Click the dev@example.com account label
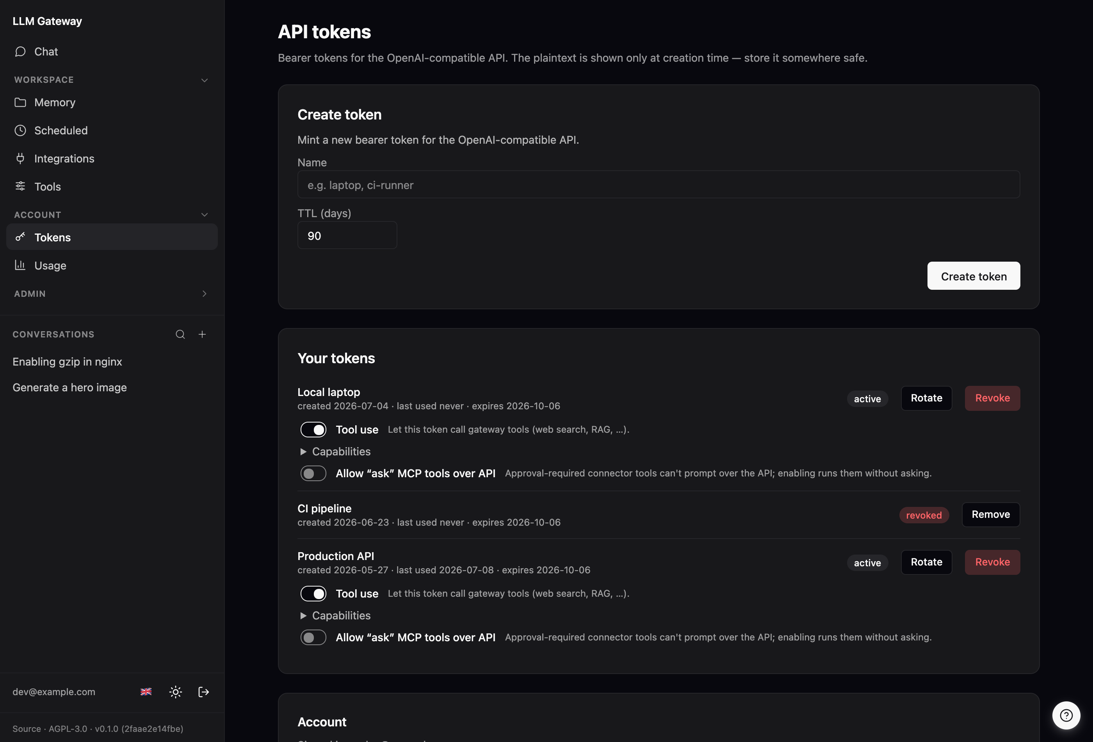 click(53, 692)
